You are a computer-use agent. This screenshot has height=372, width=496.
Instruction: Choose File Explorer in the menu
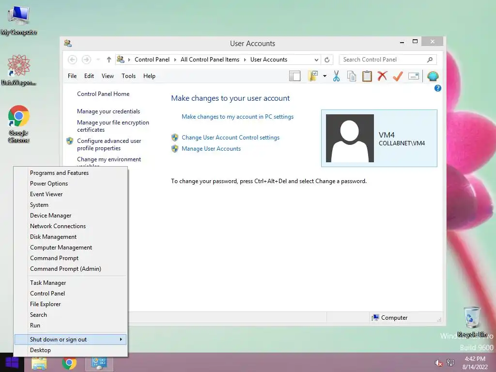pos(71,304)
